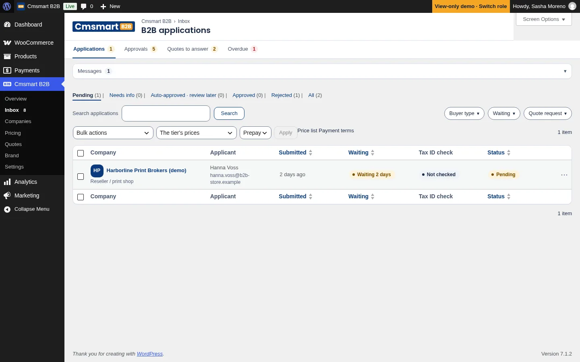This screenshot has height=362, width=580.
Task: Open the Bulk actions dropdown
Action: click(x=113, y=133)
